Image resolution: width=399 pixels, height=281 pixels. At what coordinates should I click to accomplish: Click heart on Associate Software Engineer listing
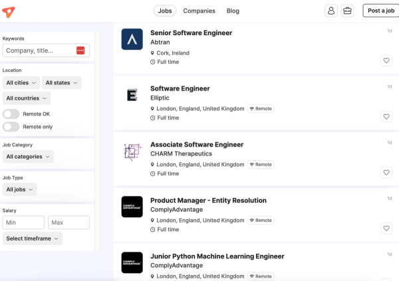click(x=386, y=172)
